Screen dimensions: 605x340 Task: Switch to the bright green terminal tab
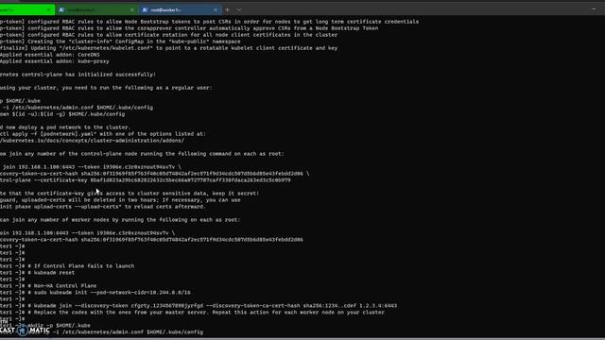click(x=27, y=9)
